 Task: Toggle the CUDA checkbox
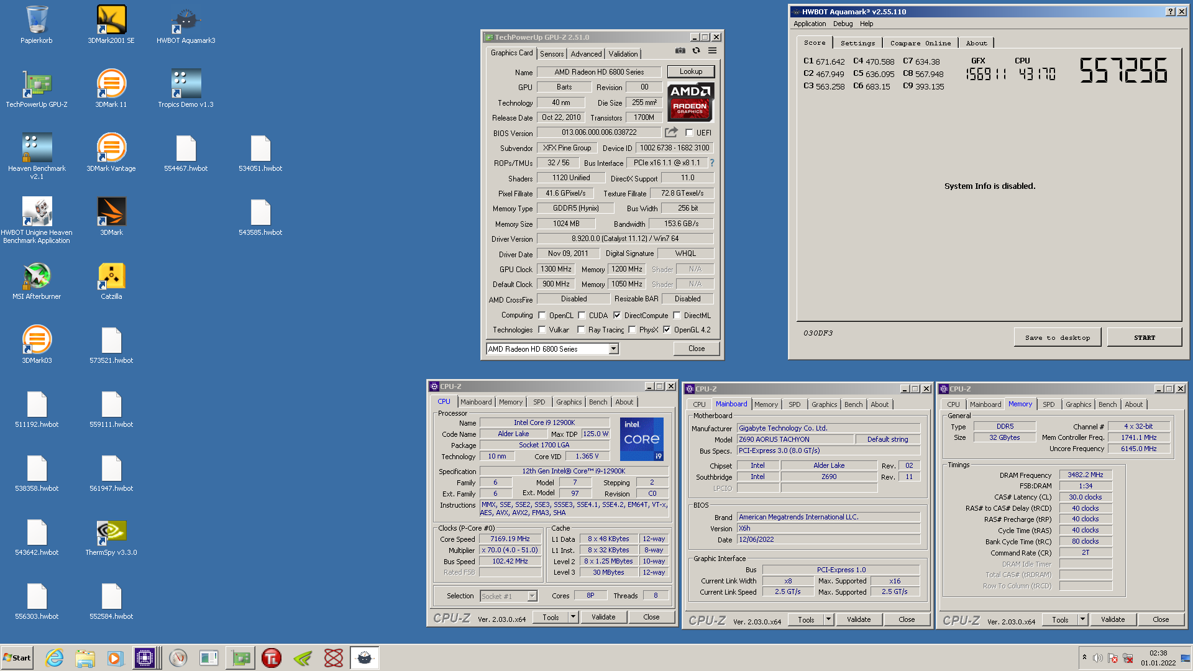coord(582,316)
